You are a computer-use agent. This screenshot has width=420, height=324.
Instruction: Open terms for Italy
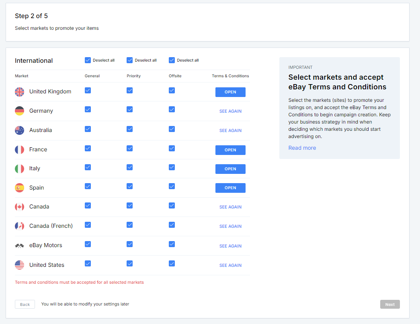(230, 169)
